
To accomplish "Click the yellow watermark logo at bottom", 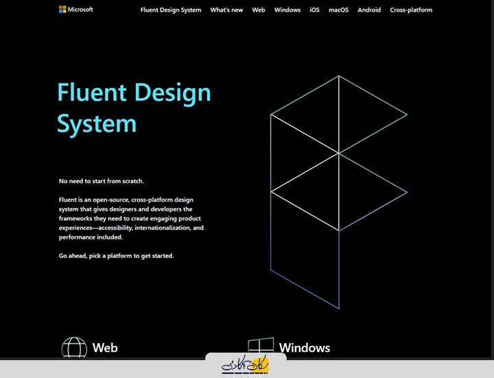I will click(246, 366).
